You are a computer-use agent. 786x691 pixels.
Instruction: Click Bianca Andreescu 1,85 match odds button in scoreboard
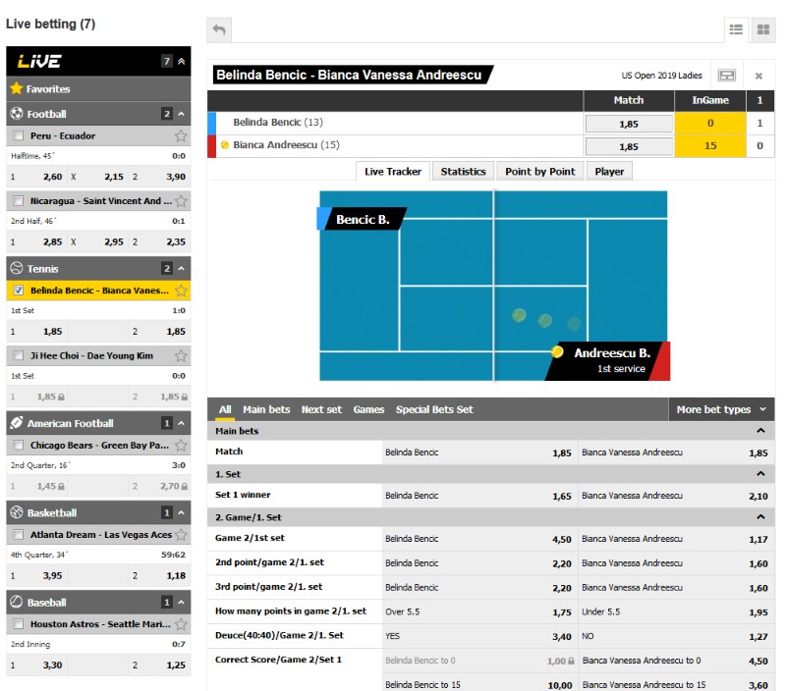(x=629, y=146)
